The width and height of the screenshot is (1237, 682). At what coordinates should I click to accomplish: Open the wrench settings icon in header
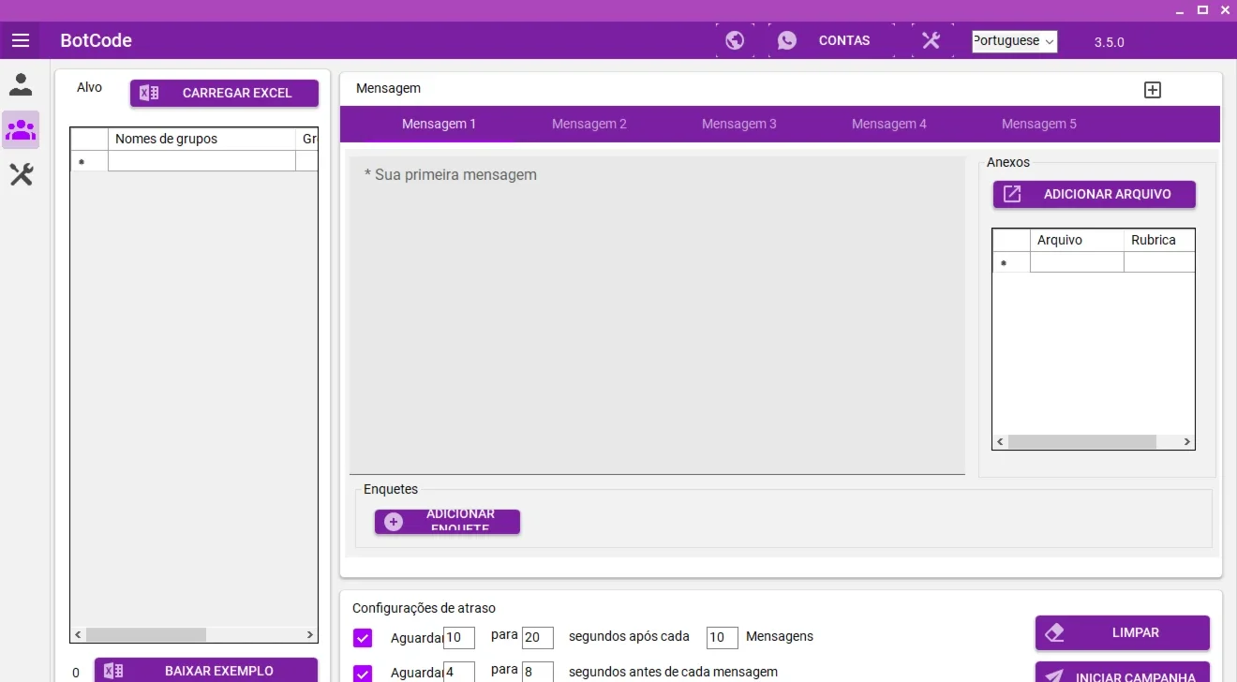(x=931, y=40)
